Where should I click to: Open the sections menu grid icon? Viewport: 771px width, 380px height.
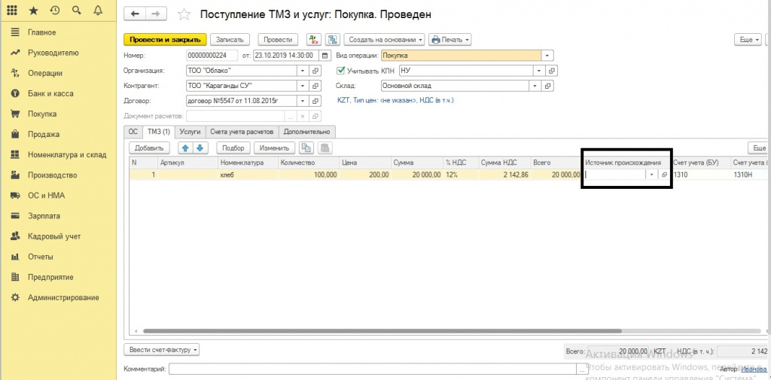pos(14,11)
